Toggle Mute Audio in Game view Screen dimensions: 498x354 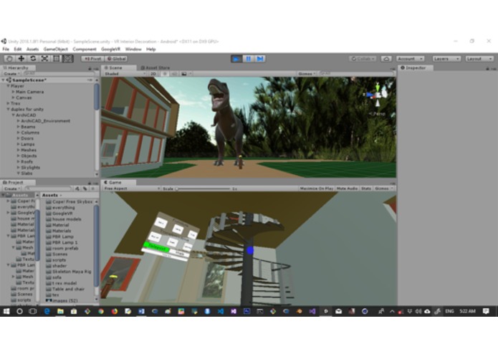point(347,188)
